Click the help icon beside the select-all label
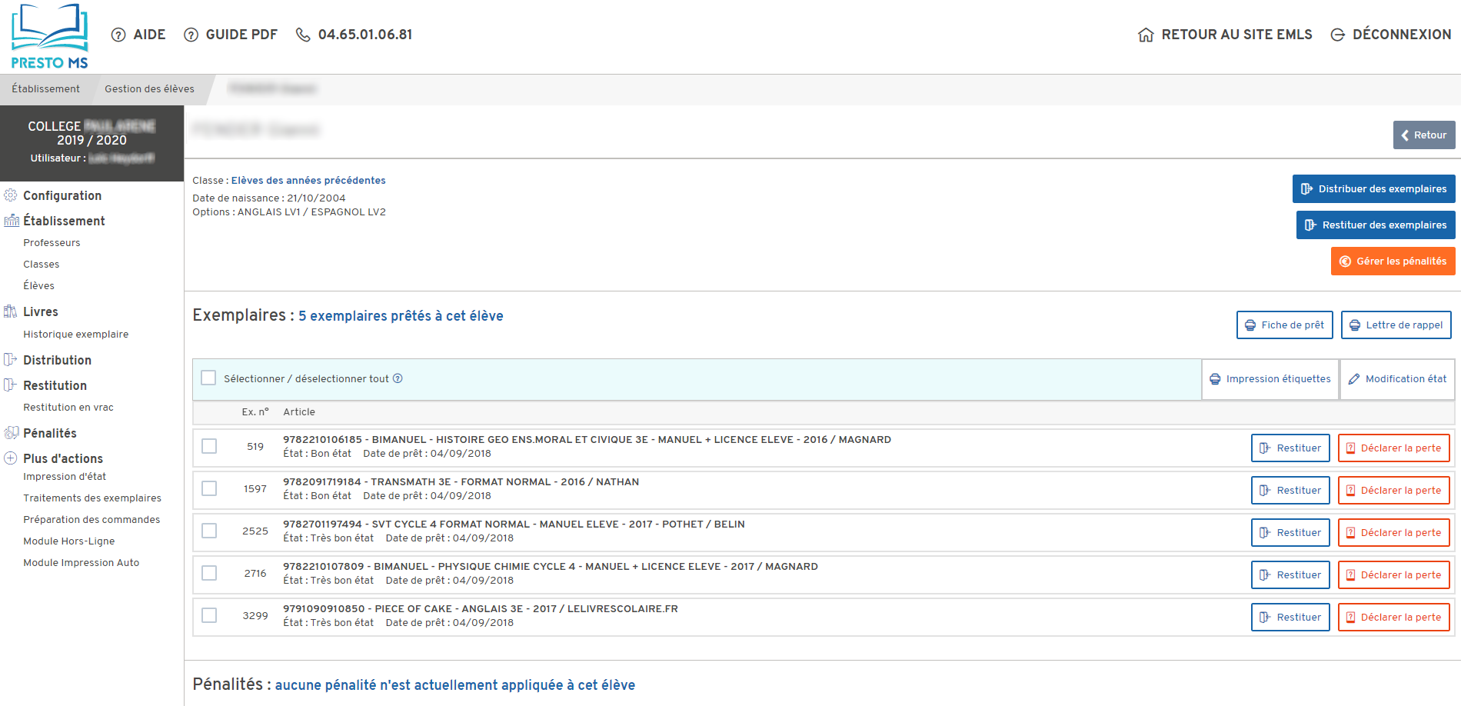This screenshot has height=706, width=1461. pyautogui.click(x=398, y=378)
